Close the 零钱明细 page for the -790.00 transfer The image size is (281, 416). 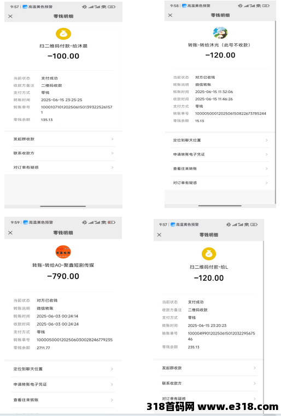[10, 233]
